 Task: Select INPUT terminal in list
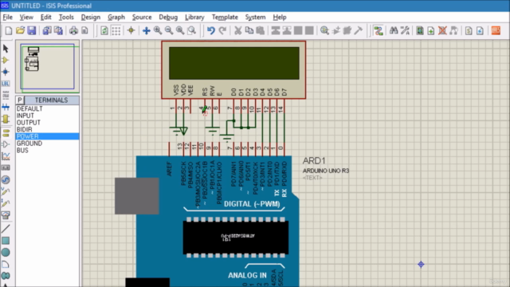pos(47,116)
